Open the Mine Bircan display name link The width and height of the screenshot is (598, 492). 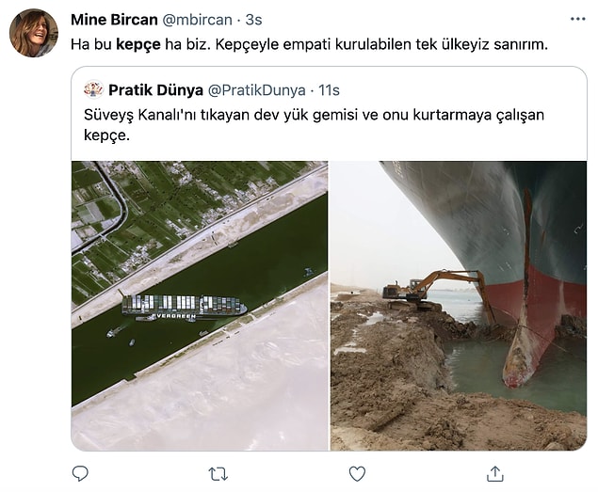pyautogui.click(x=114, y=20)
